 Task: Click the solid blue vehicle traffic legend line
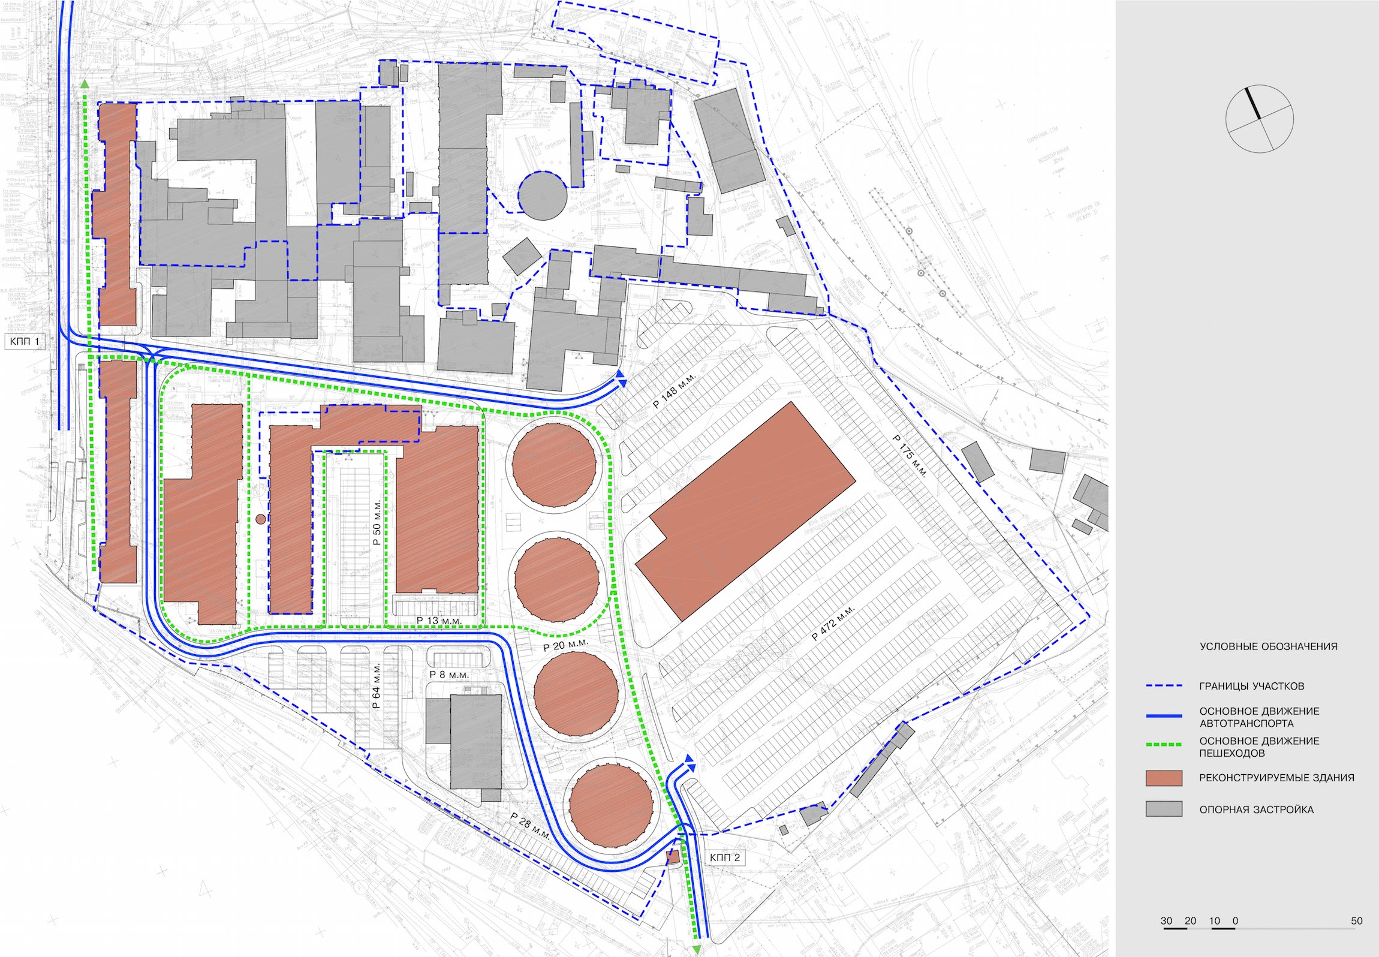click(x=1164, y=716)
